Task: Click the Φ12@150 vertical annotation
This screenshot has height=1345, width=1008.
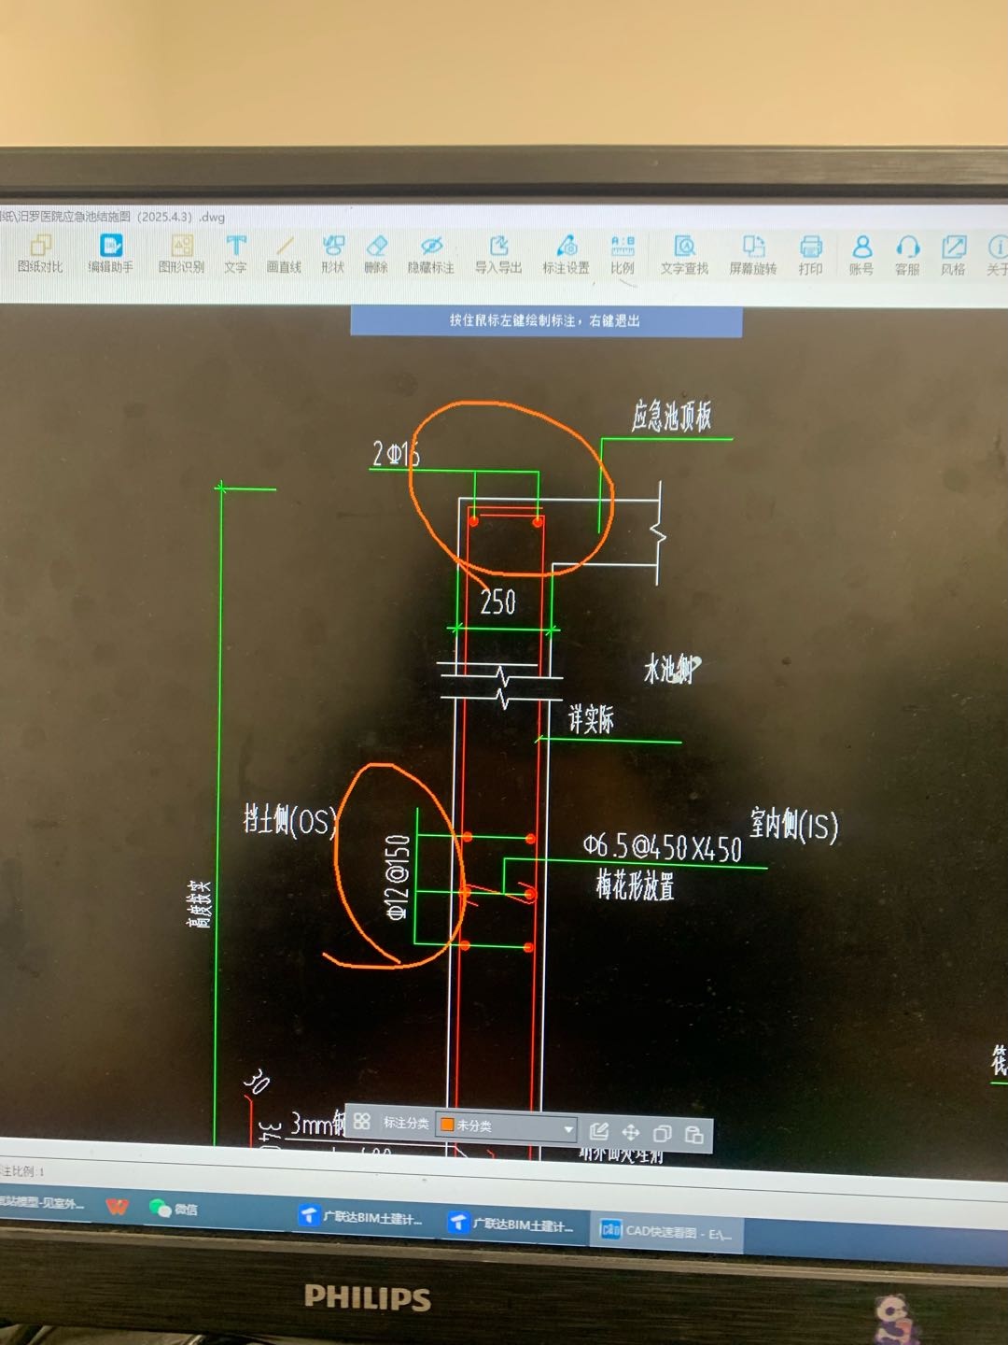Action: pyautogui.click(x=399, y=877)
